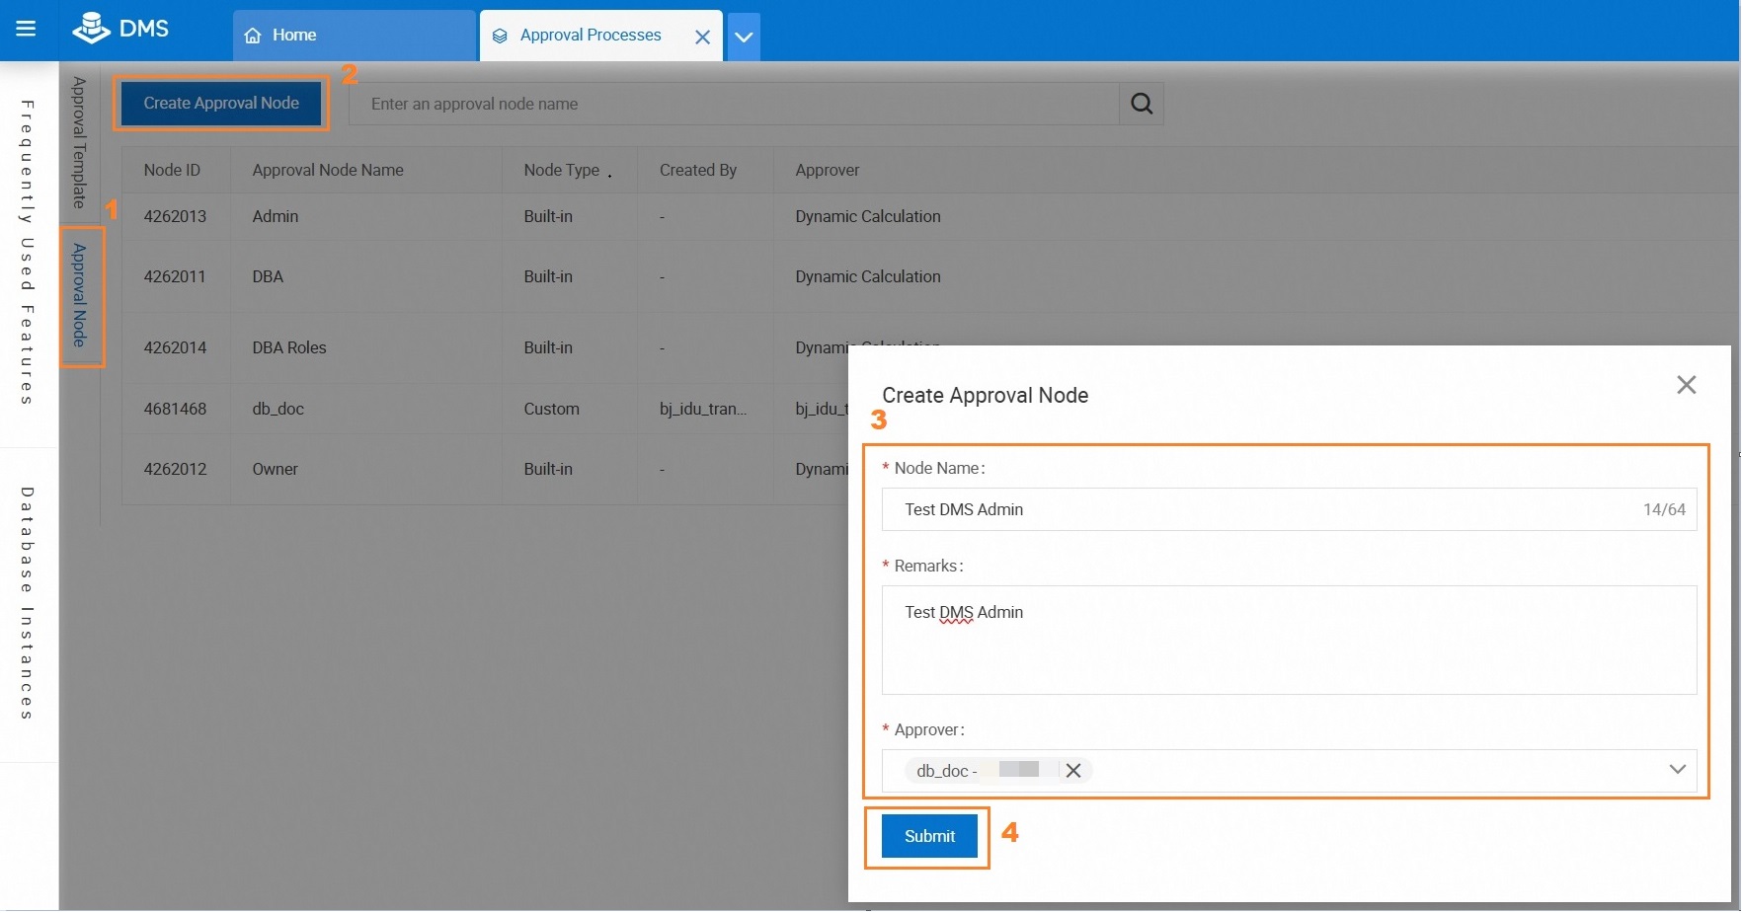Screen dimensions: 1742x913
Task: Select the Admin approval node name
Action: click(276, 216)
